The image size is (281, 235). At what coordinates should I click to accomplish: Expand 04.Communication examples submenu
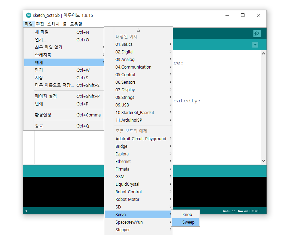139,67
